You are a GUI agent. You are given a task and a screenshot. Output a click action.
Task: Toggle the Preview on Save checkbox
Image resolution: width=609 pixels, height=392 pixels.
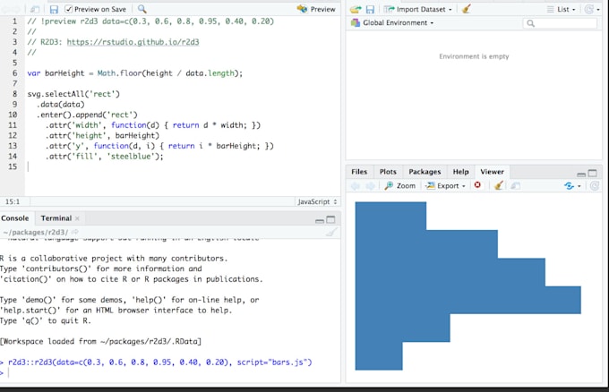tap(69, 9)
